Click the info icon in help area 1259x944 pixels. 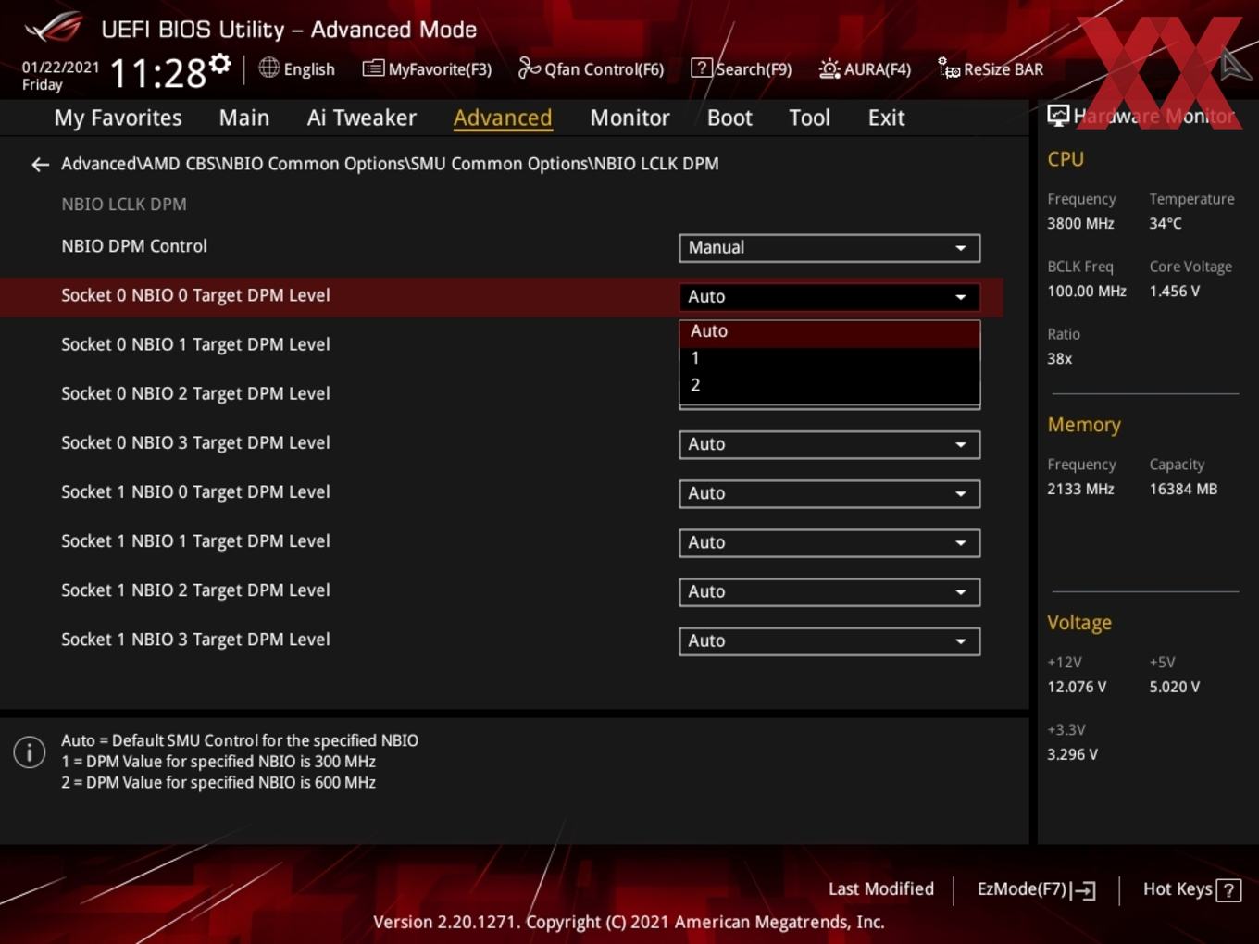30,751
